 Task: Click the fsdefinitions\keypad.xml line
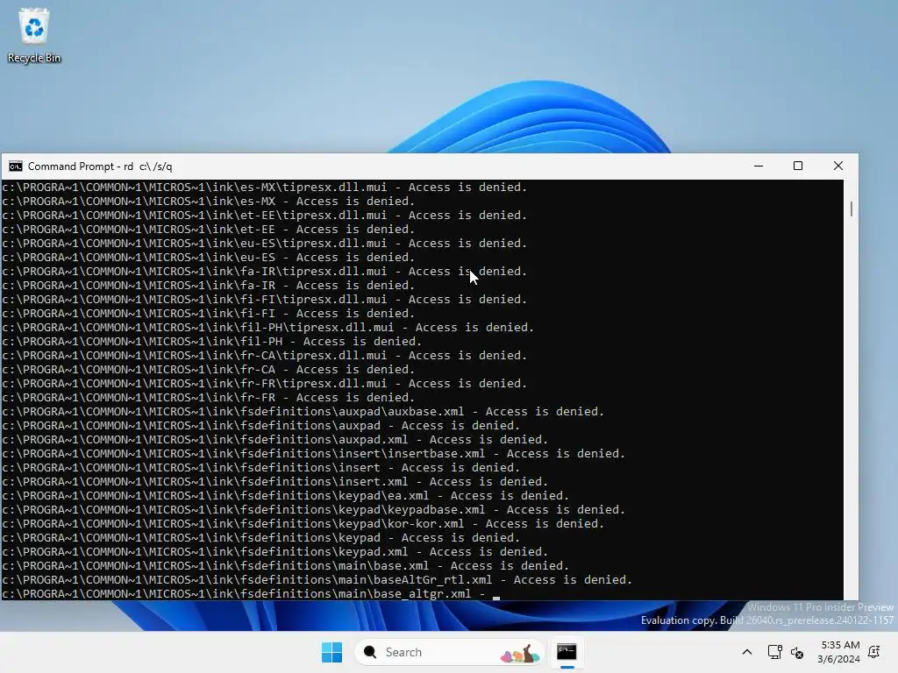coord(274,552)
